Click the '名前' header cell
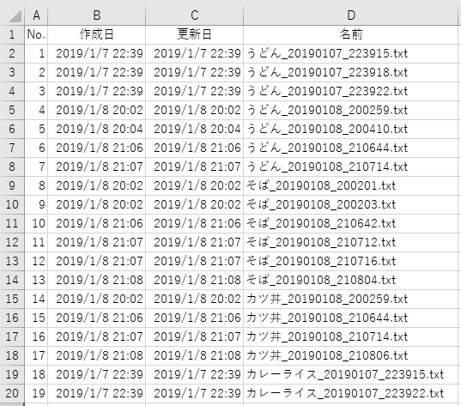The image size is (461, 406). coord(351,34)
